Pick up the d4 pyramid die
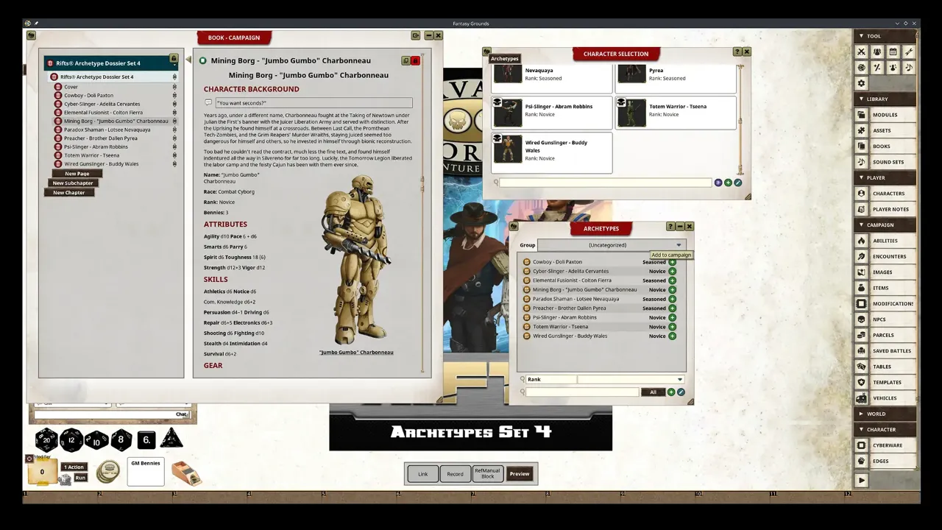The height and width of the screenshot is (530, 942). point(171,439)
